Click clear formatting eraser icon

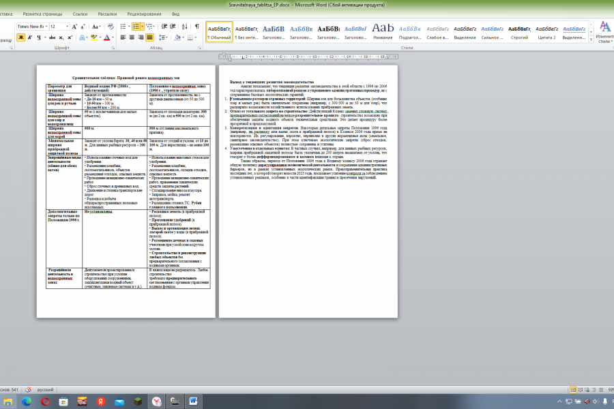pyautogui.click(x=111, y=26)
